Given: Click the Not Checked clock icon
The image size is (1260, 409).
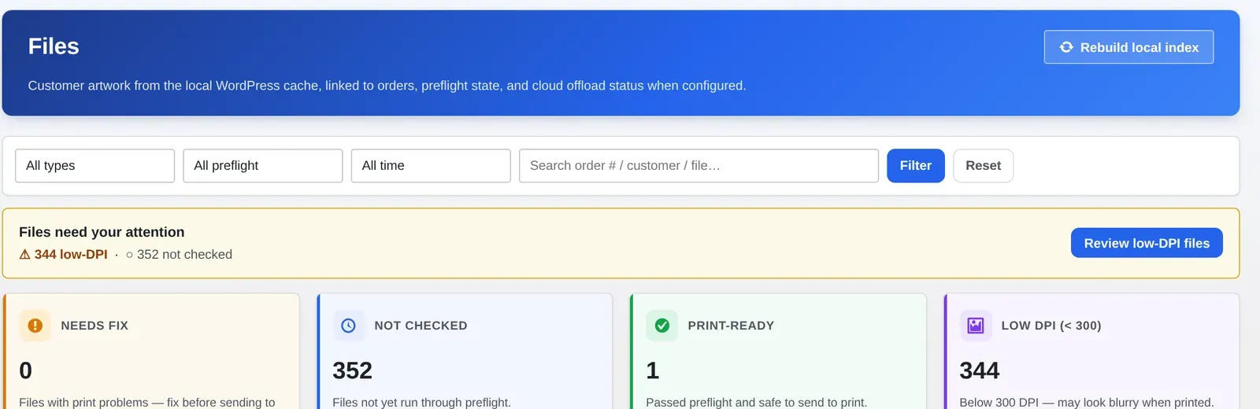Looking at the screenshot, I should point(348,326).
